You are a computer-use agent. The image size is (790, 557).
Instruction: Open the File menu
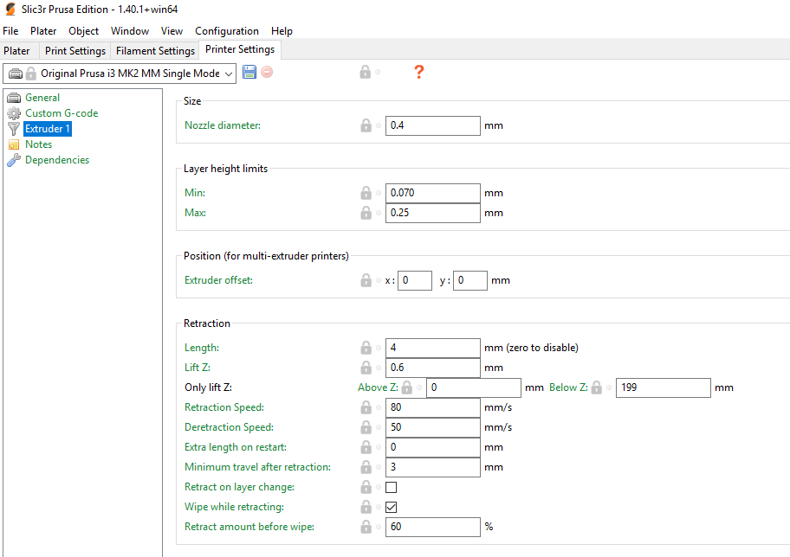click(x=10, y=31)
